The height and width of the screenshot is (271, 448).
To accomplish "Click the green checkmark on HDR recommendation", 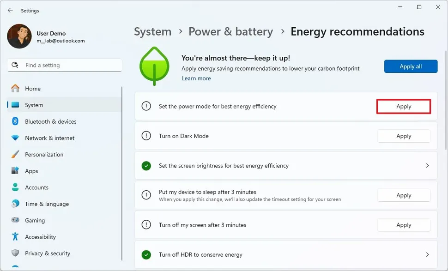I will point(146,254).
